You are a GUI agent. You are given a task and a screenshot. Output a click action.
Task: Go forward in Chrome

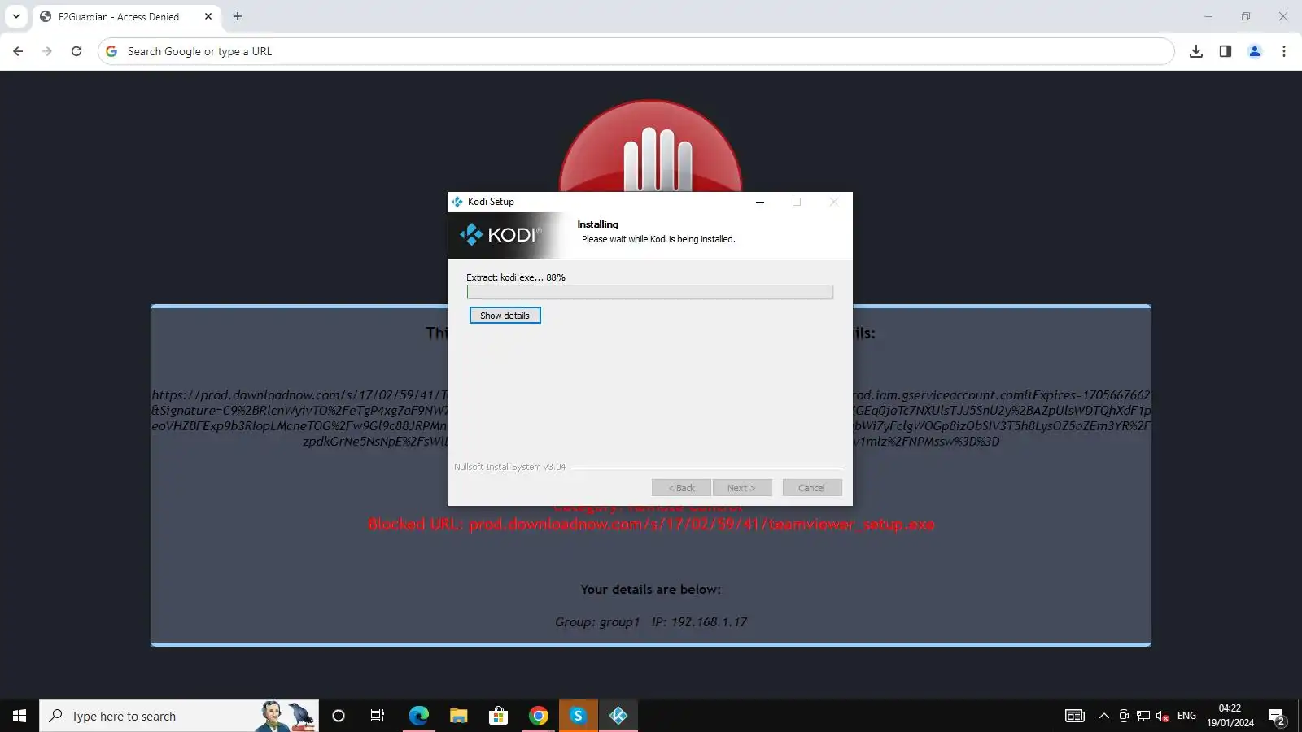point(47,51)
